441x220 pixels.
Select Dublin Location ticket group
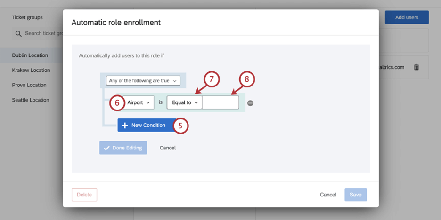click(x=30, y=55)
